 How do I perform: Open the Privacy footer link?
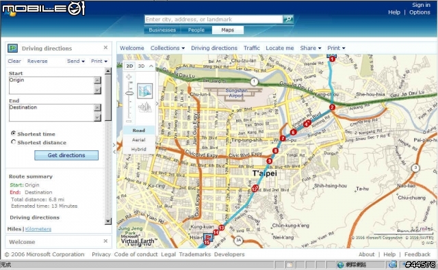pos(101,254)
